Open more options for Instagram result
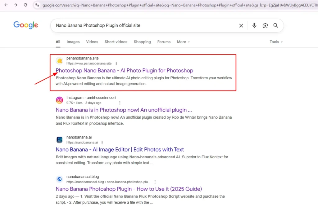This screenshot has width=318, height=207. coord(120,103)
